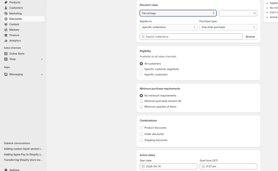This screenshot has height=171, width=278.
Task: Select Minimum purchase amount requirement
Action: 141,101
